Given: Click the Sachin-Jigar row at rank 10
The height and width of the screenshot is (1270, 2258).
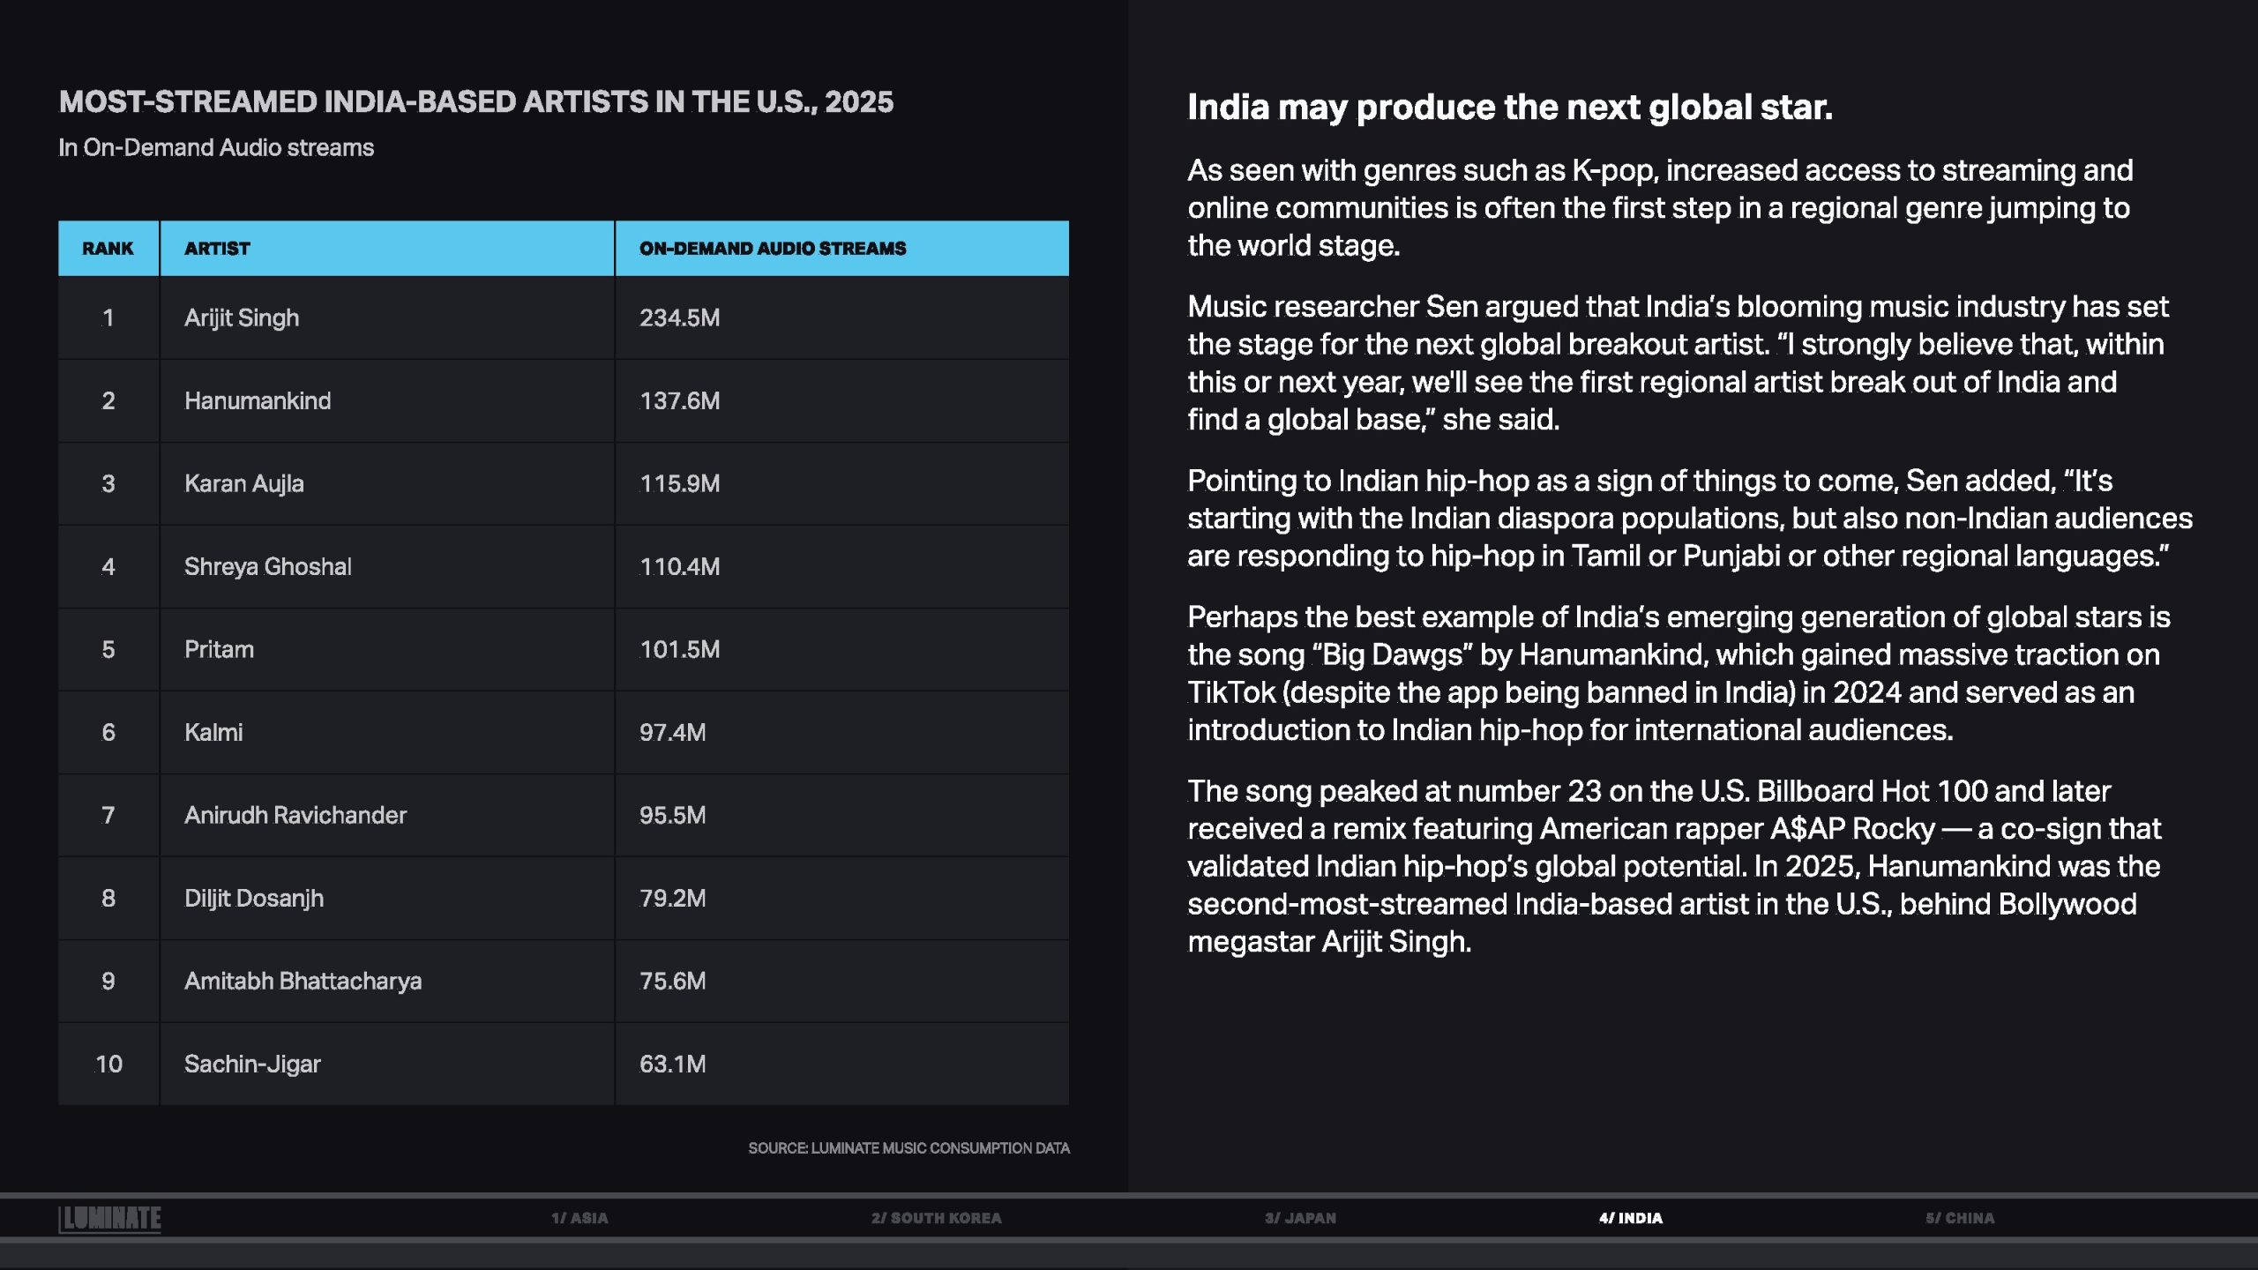Looking at the screenshot, I should tap(252, 1064).
